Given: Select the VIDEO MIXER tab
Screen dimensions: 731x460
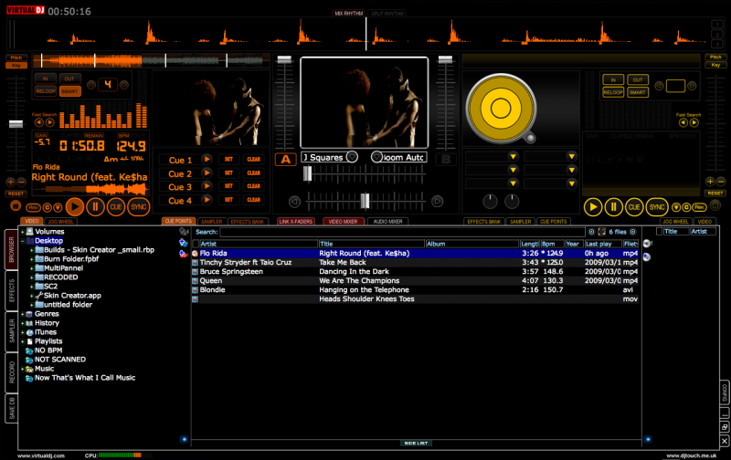Looking at the screenshot, I should pyautogui.click(x=344, y=222).
